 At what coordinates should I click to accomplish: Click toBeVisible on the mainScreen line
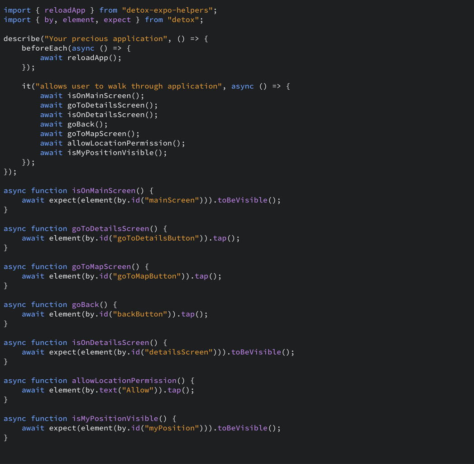click(x=243, y=200)
